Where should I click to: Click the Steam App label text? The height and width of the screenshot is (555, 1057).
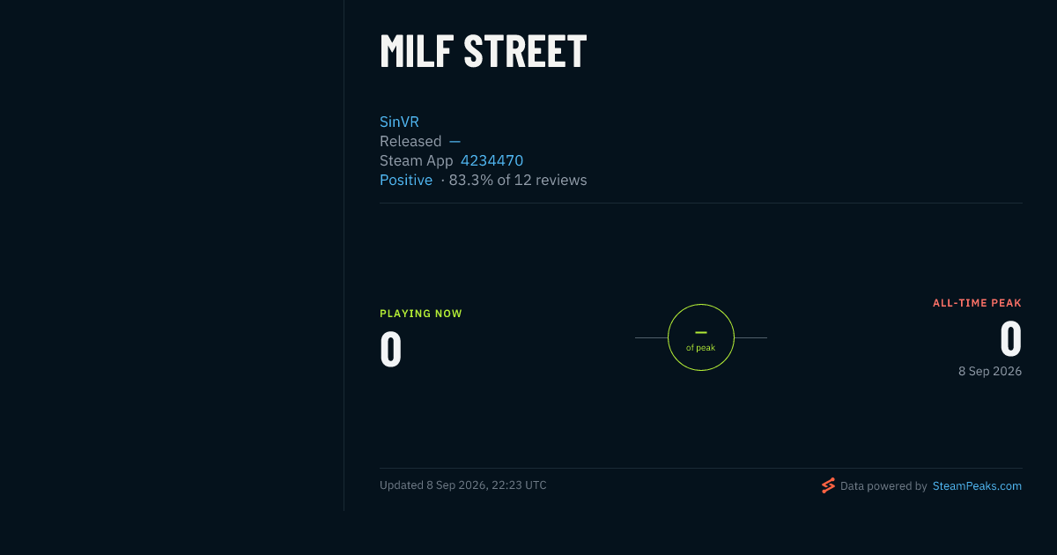coord(417,160)
